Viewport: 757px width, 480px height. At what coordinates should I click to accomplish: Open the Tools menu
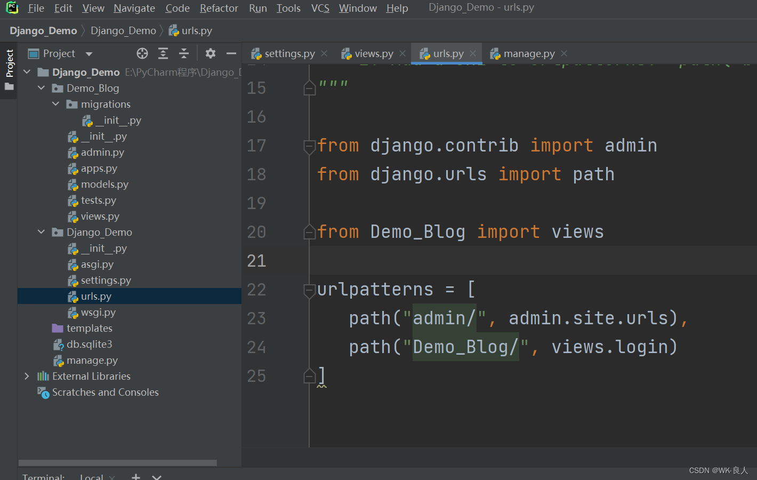pyautogui.click(x=288, y=8)
